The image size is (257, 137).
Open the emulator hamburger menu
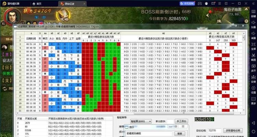220,3
